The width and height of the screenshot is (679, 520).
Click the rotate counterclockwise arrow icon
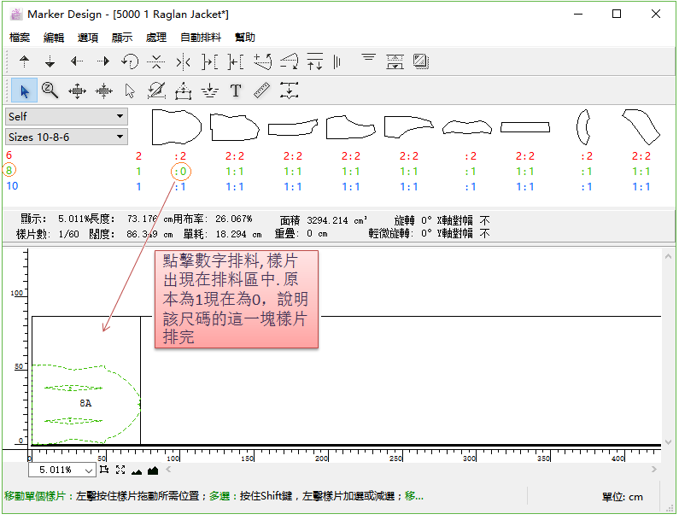click(x=130, y=61)
